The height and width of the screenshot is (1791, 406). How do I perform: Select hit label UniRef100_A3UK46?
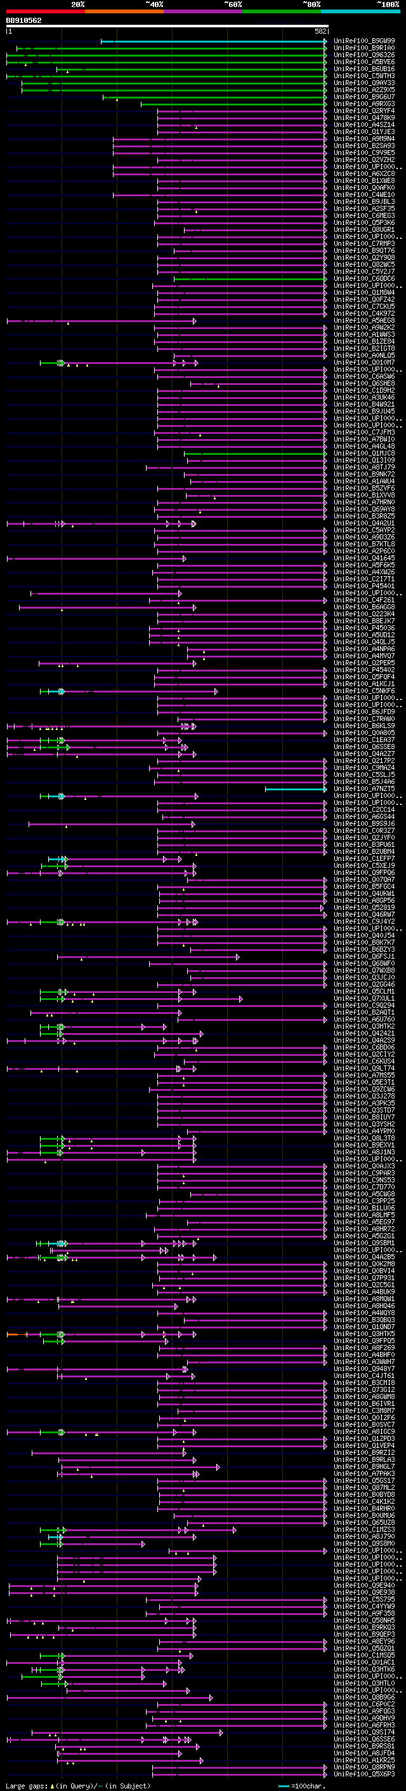[x=364, y=397]
